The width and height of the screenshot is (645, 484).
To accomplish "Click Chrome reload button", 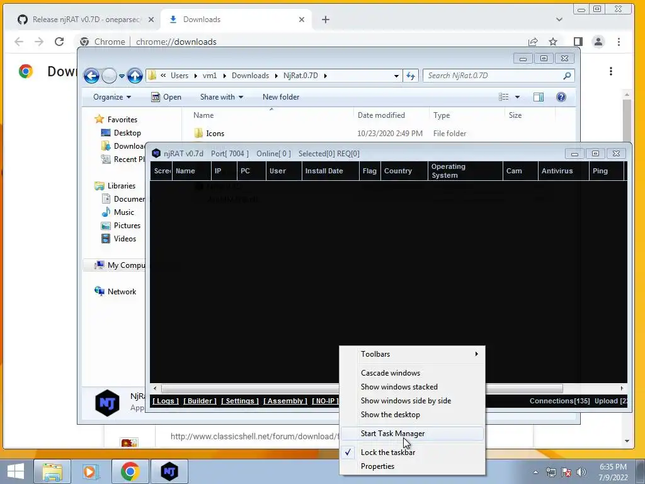I will coord(59,42).
